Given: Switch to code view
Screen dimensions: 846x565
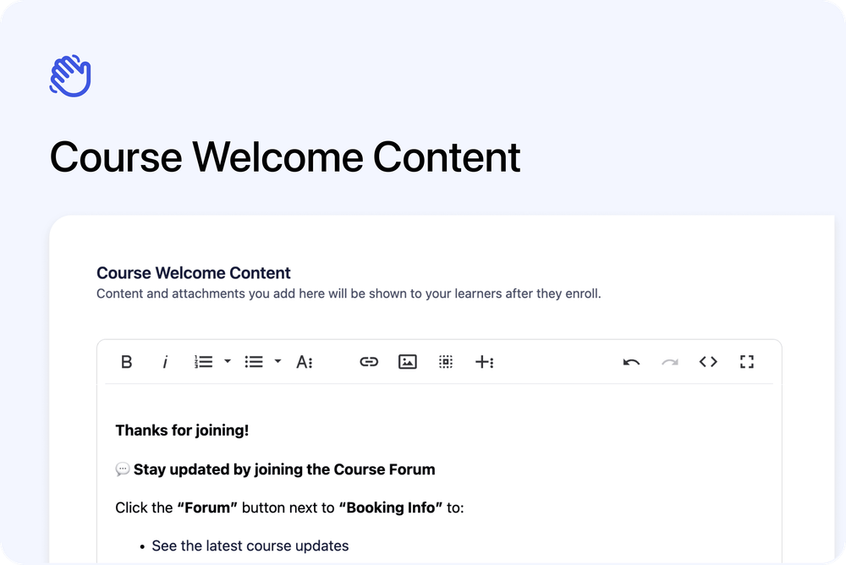Looking at the screenshot, I should click(708, 361).
